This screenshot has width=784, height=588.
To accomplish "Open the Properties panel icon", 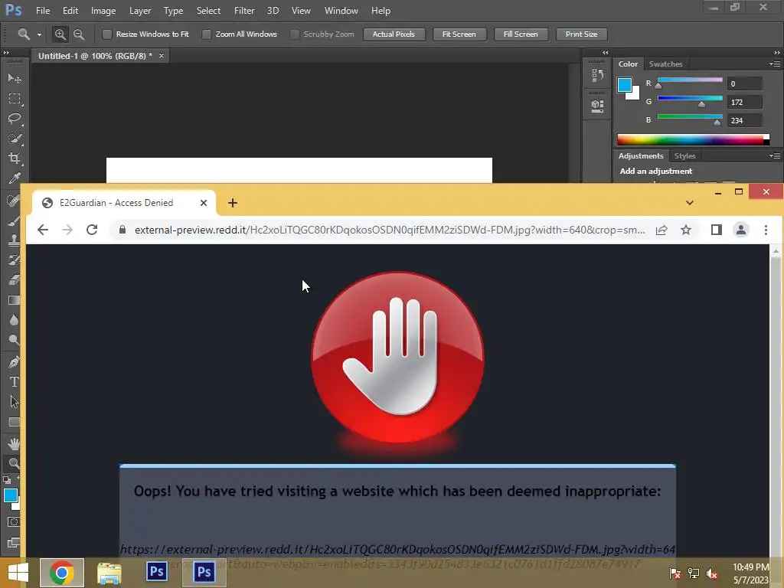I will tap(597, 106).
